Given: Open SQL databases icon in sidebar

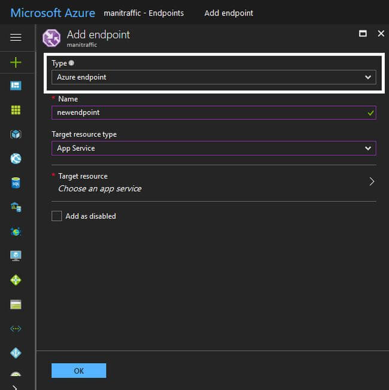Looking at the screenshot, I should tap(16, 183).
